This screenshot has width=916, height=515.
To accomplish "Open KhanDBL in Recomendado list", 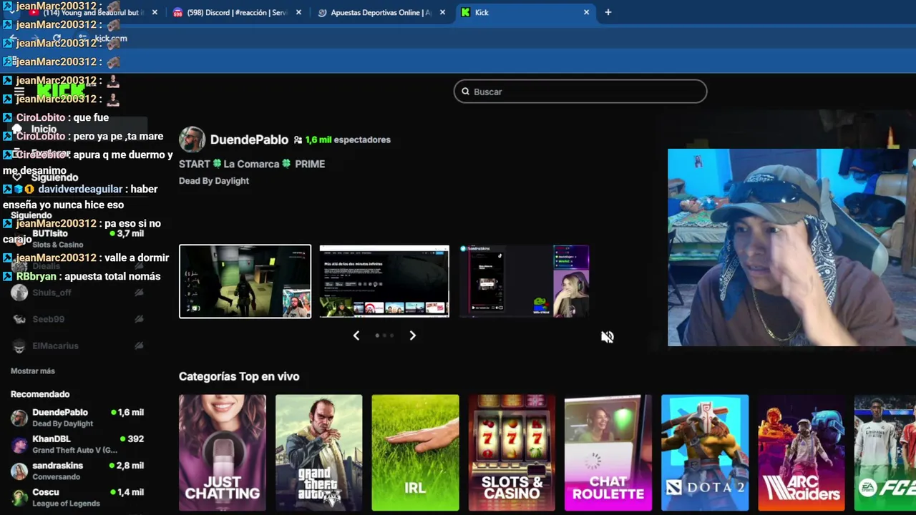I will click(77, 444).
